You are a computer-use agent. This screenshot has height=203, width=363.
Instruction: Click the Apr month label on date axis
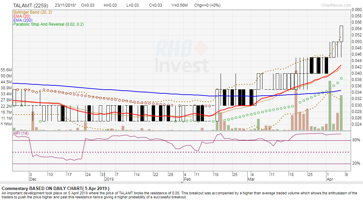click(330, 179)
